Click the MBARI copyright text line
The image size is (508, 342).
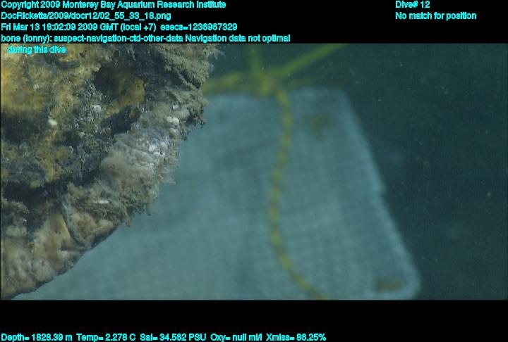pyautogui.click(x=113, y=5)
